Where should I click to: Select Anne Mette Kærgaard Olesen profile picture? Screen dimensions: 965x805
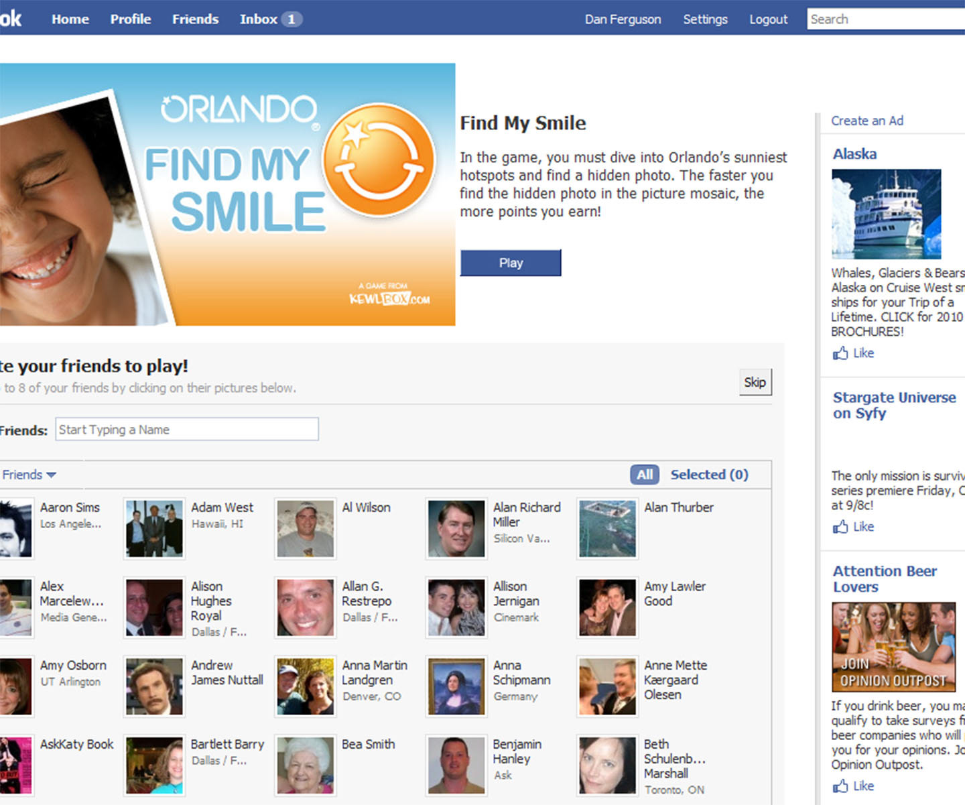(607, 687)
